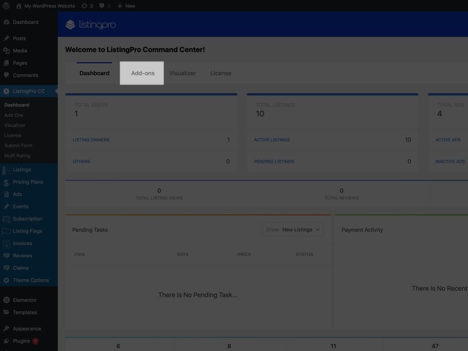Select the Dashboard tab in Command Center

click(94, 73)
